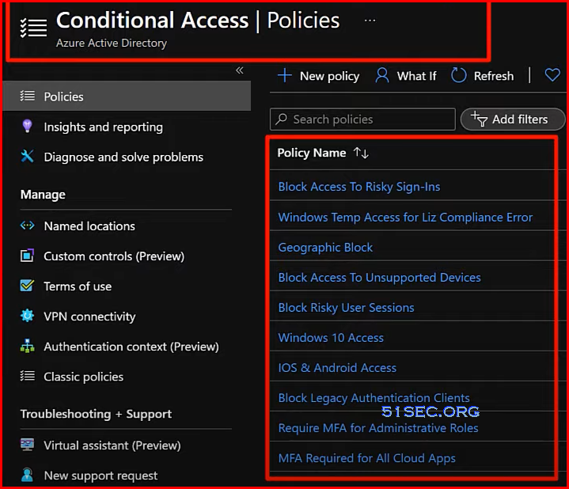
Task: Click the filter funnel icon
Action: point(479,119)
